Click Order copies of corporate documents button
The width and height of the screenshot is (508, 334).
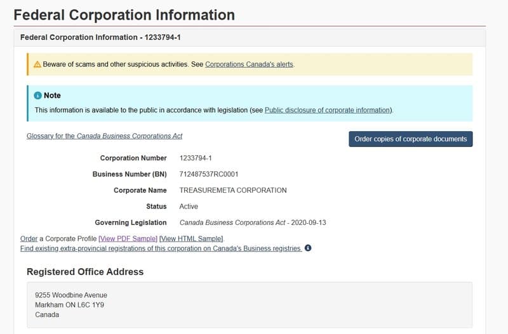[x=410, y=139]
